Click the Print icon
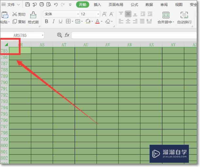Screen dimensions: 200x167 (x=42, y=5)
